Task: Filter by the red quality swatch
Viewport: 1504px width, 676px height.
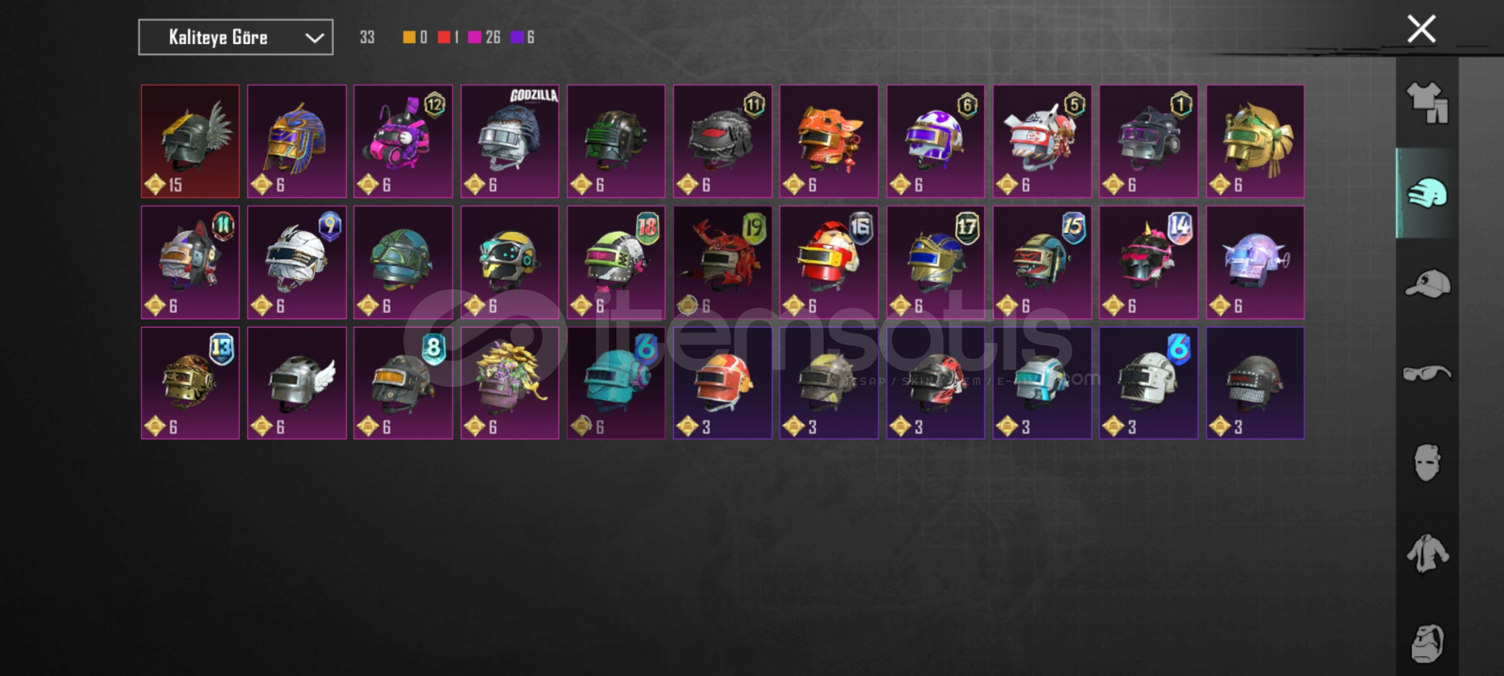Action: 444,38
